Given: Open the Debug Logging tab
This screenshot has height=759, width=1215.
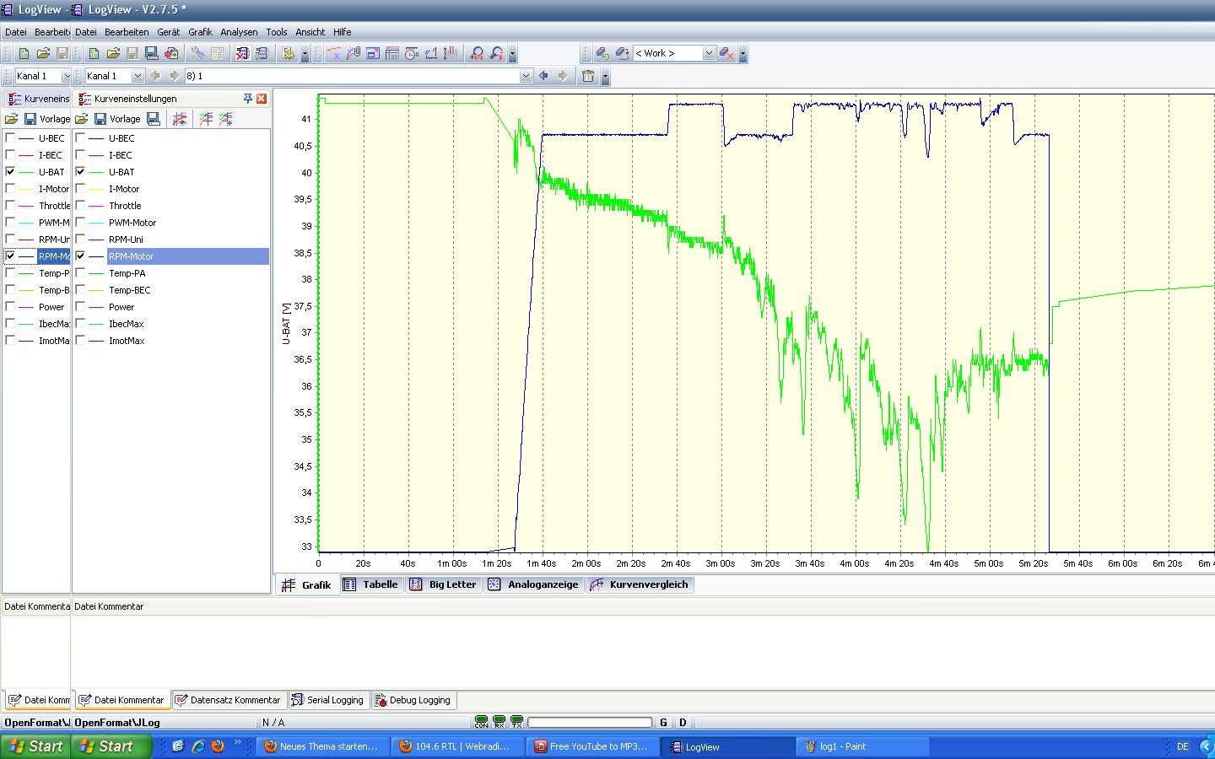Looking at the screenshot, I should 413,700.
